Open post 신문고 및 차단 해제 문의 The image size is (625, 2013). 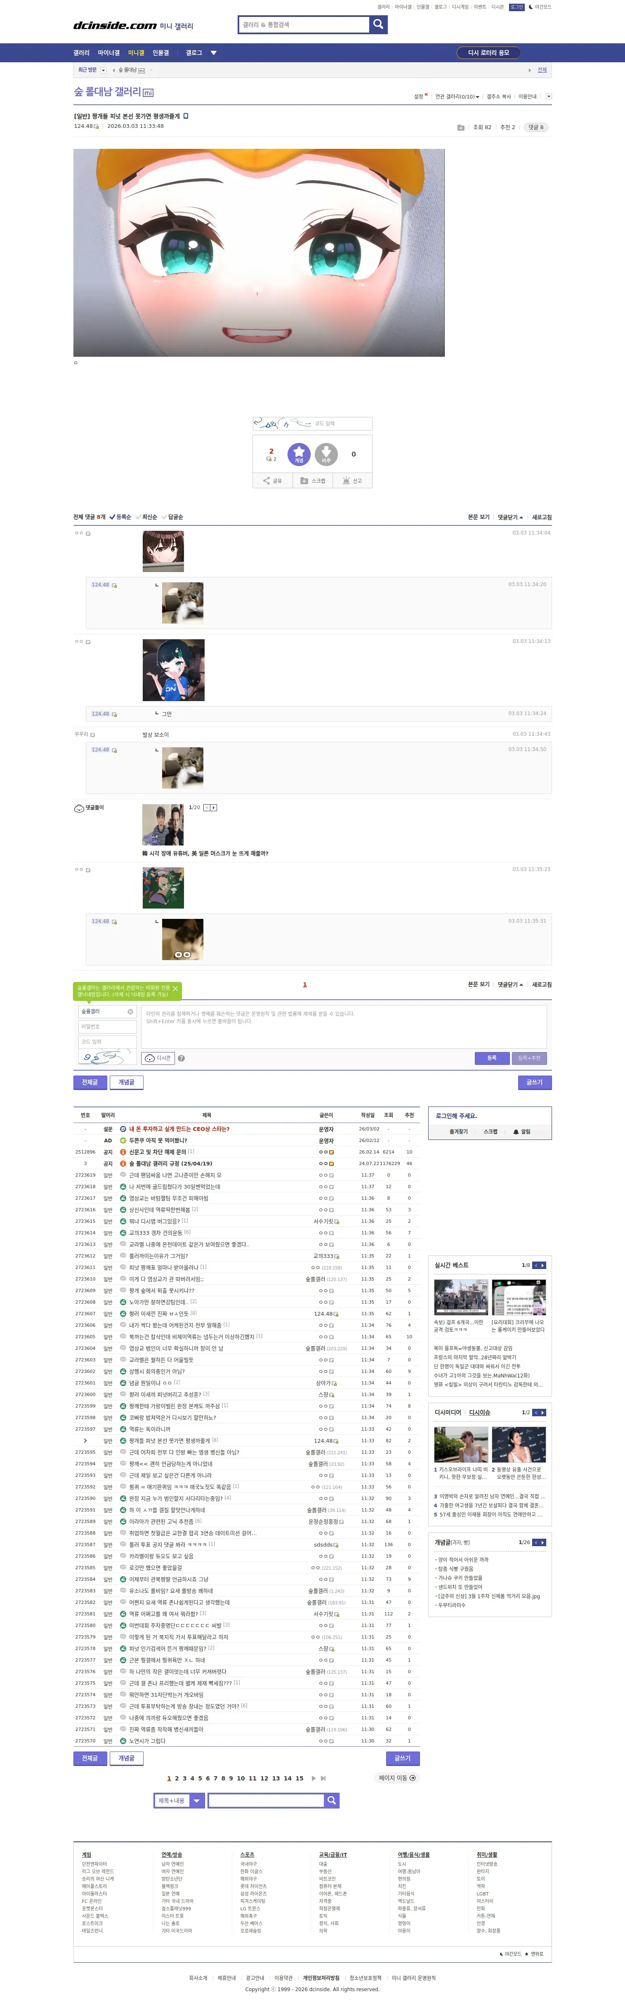[x=157, y=1152]
